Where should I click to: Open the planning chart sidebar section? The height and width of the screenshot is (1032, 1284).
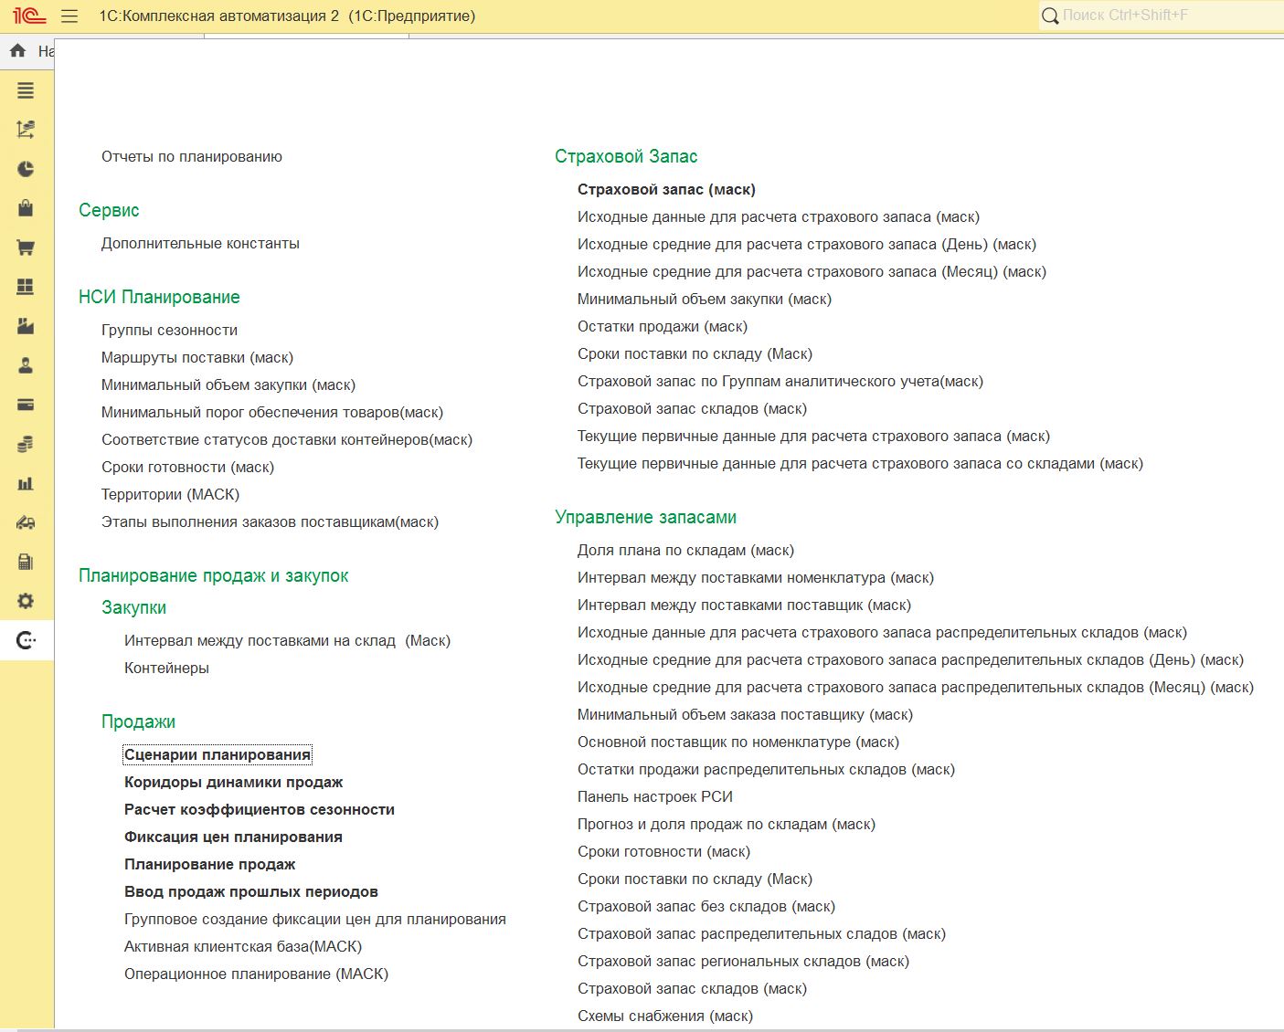[x=26, y=130]
